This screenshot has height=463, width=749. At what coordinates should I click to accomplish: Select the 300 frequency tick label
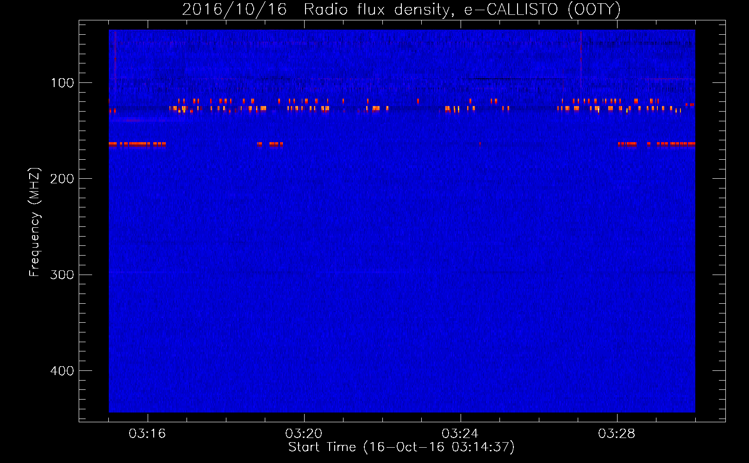tap(62, 275)
